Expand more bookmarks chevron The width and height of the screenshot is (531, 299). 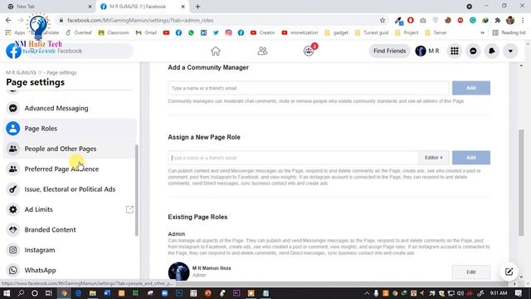[482, 32]
